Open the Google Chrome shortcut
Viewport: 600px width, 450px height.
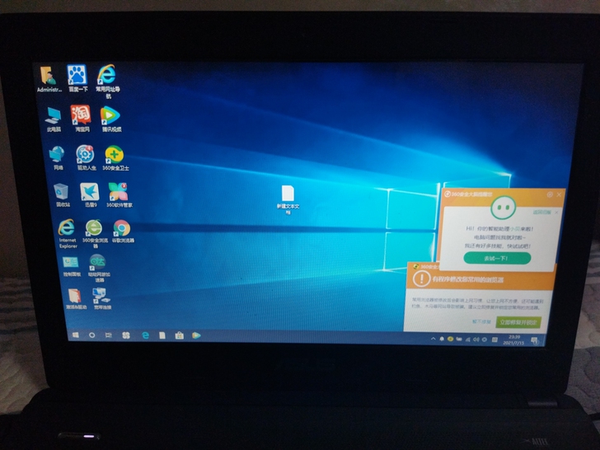pyautogui.click(x=122, y=228)
